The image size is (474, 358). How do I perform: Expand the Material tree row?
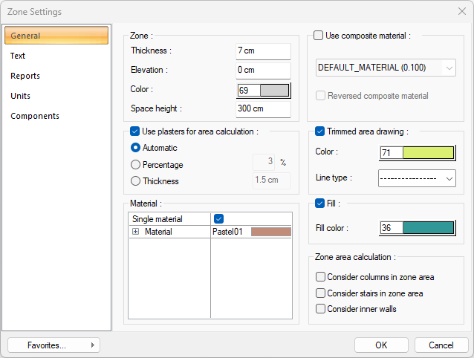click(x=136, y=232)
